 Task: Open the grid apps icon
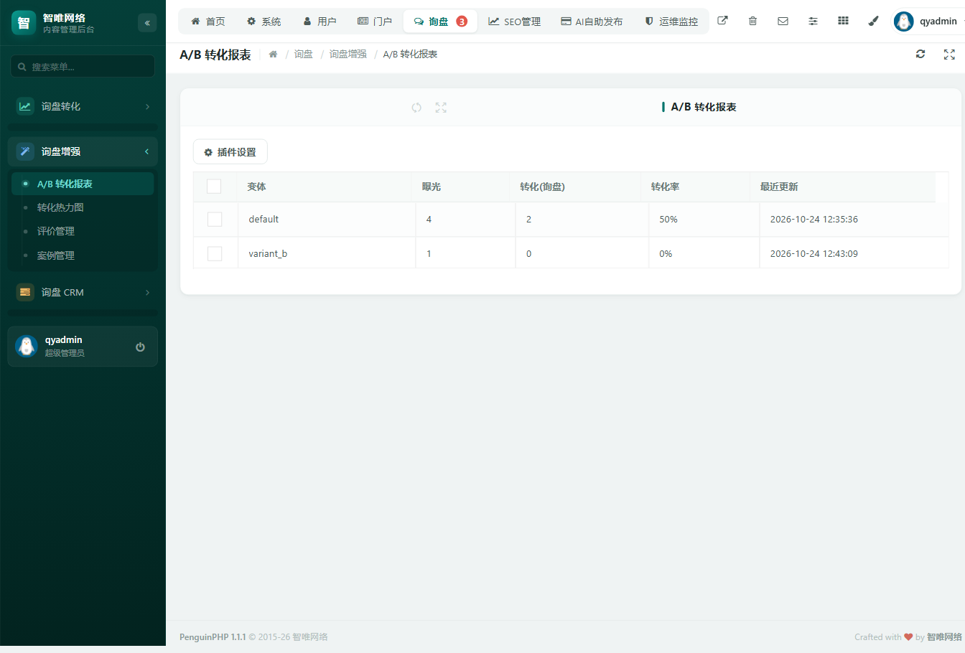pos(843,21)
